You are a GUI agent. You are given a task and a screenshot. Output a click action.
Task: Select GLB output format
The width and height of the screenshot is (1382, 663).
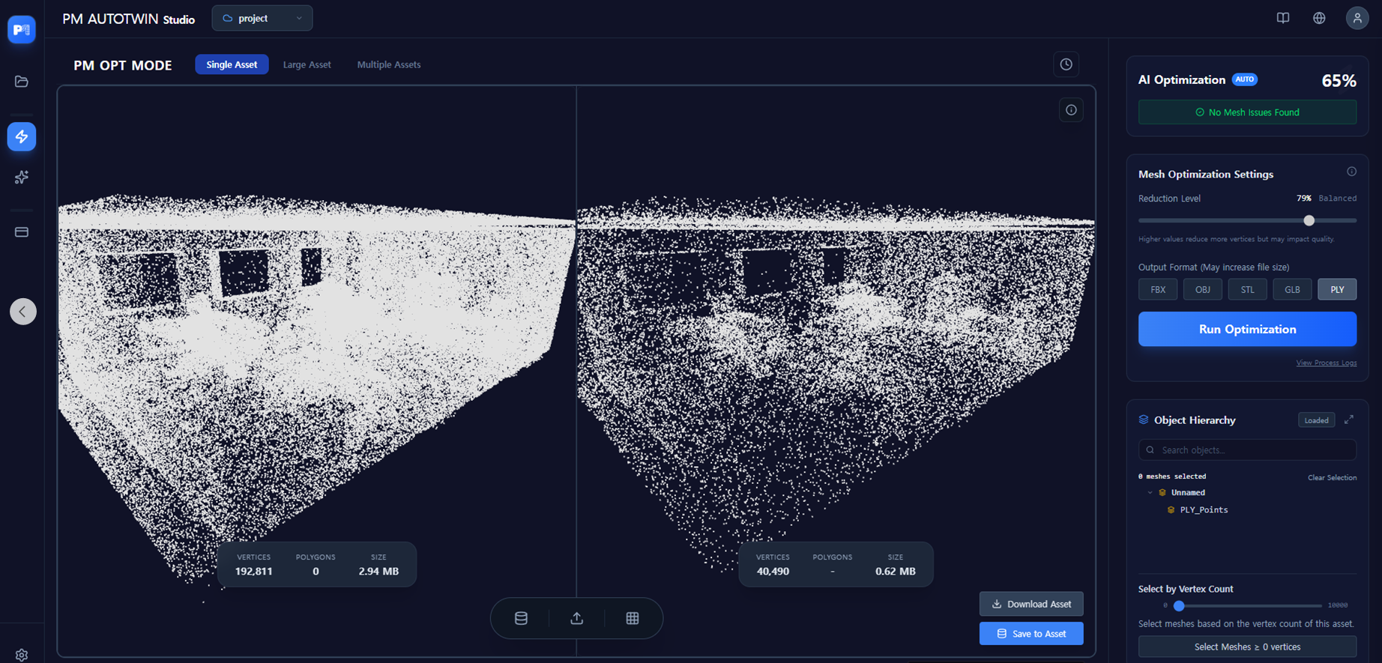click(x=1292, y=289)
